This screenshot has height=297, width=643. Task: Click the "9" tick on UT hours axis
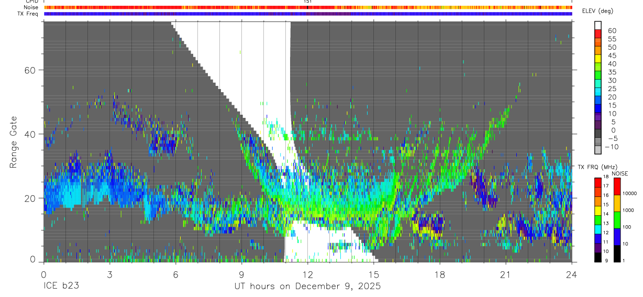241,274
